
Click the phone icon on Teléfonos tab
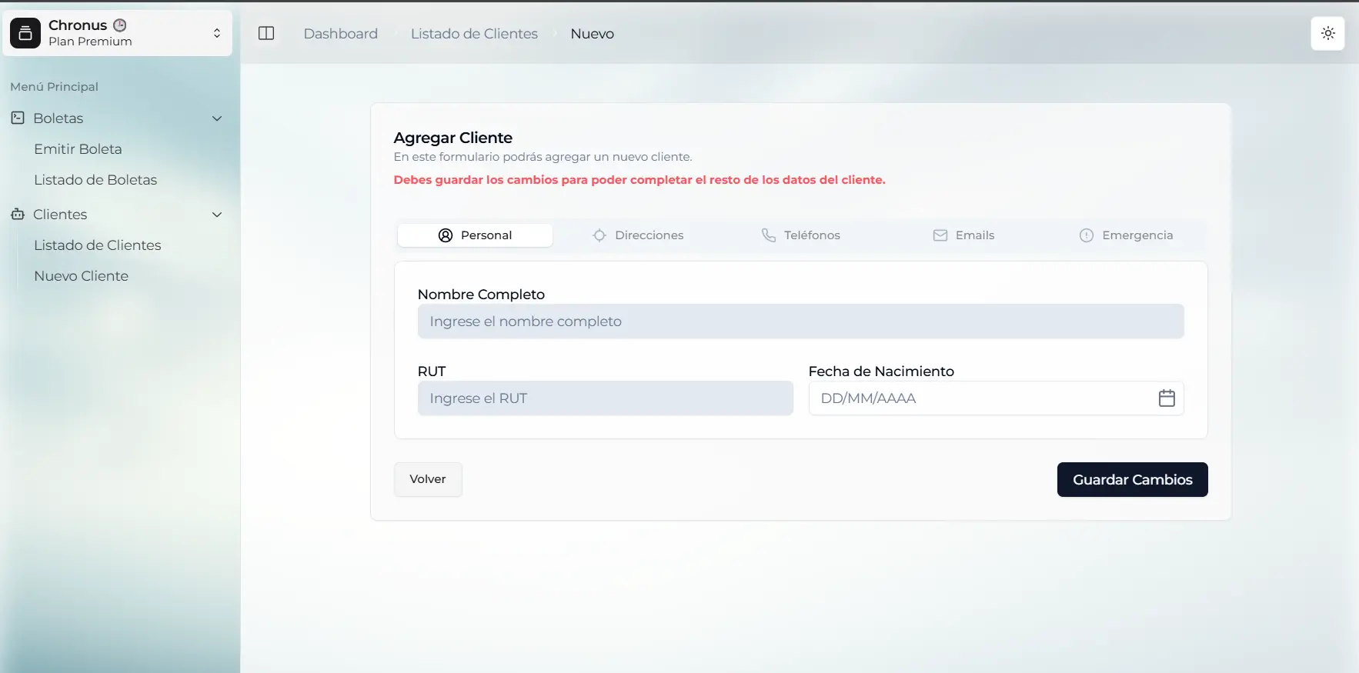point(768,235)
